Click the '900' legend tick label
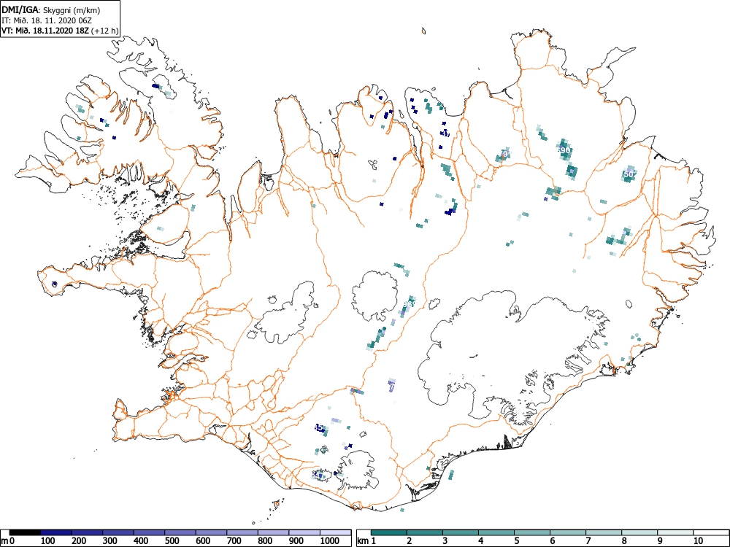The image size is (730, 547). click(x=296, y=541)
